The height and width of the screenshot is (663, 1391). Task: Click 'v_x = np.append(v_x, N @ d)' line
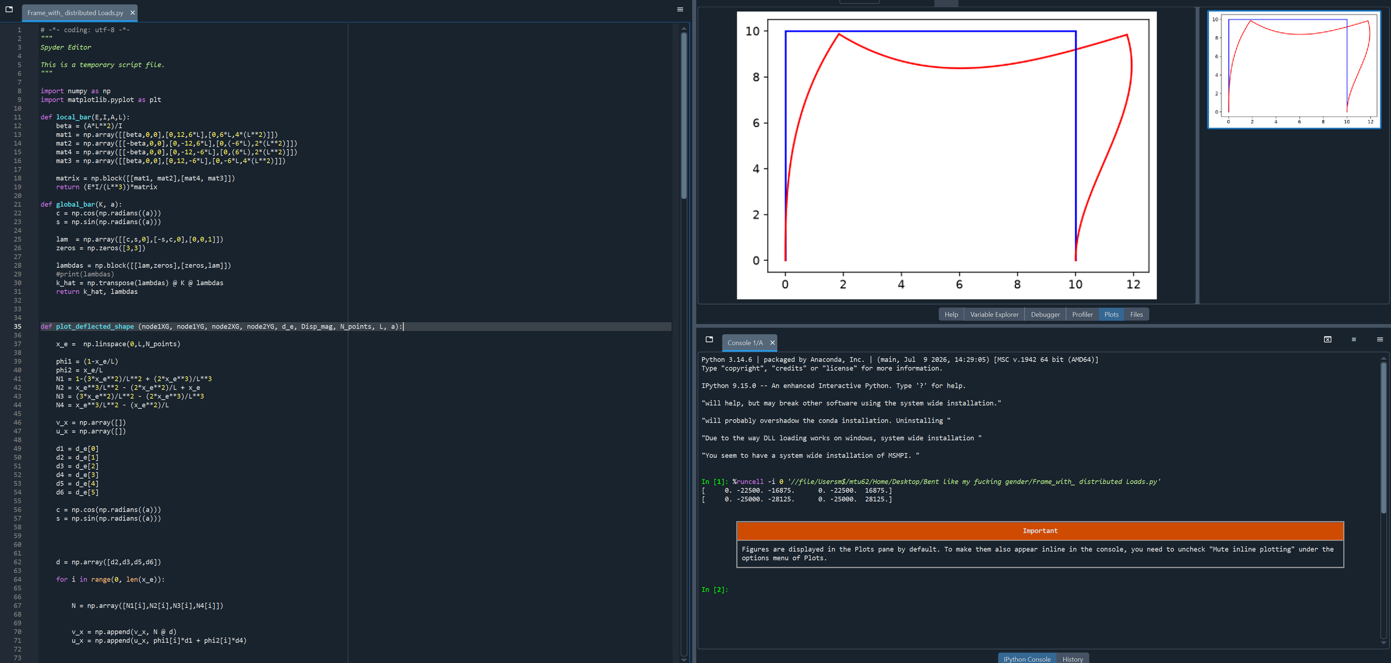[x=124, y=632]
